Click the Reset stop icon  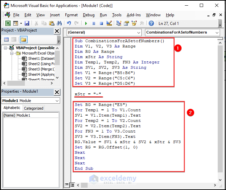tap(101, 23)
